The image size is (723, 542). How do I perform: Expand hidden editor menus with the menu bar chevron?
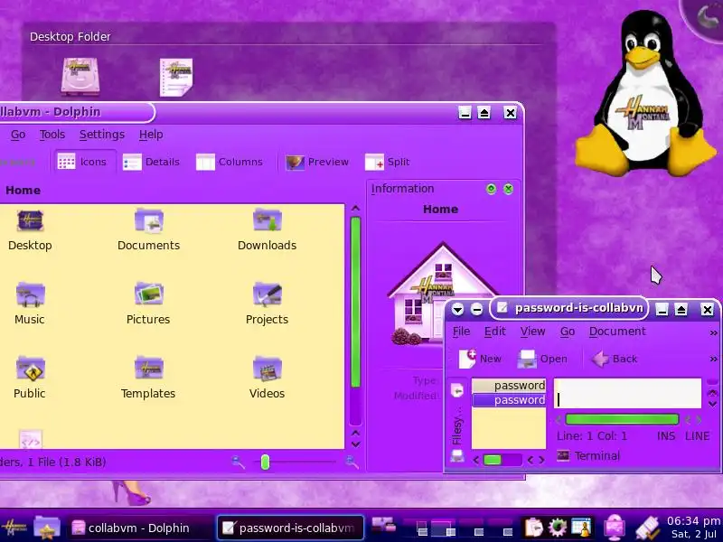point(713,332)
